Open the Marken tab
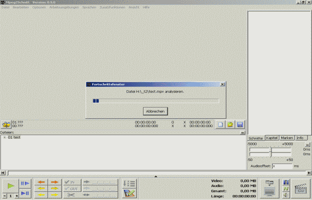The height and width of the screenshot is (200, 312). pos(287,138)
